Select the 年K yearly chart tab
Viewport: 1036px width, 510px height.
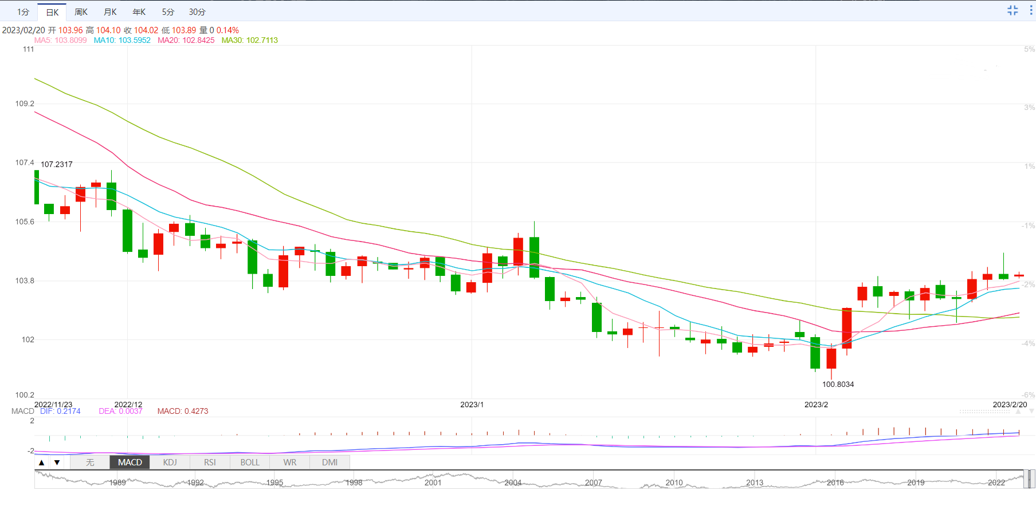click(139, 12)
